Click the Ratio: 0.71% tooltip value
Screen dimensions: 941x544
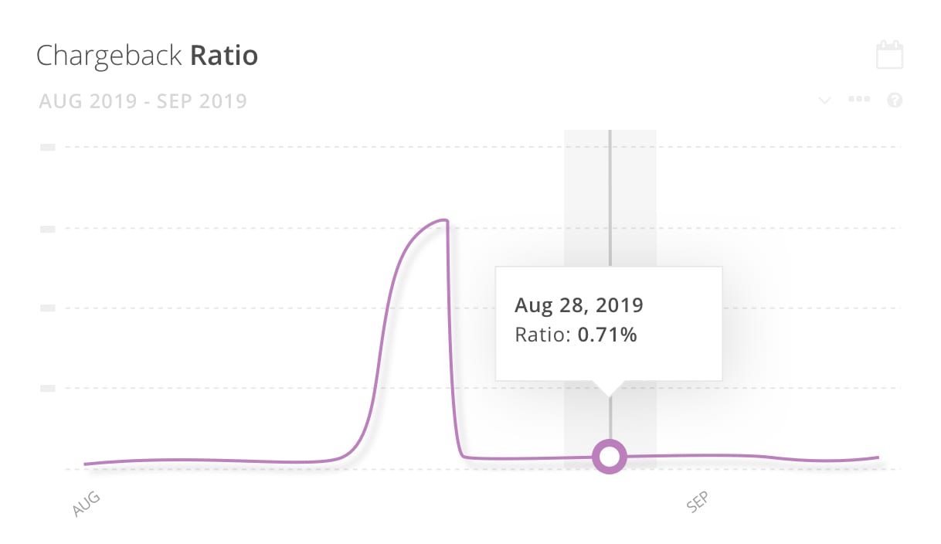tap(576, 335)
